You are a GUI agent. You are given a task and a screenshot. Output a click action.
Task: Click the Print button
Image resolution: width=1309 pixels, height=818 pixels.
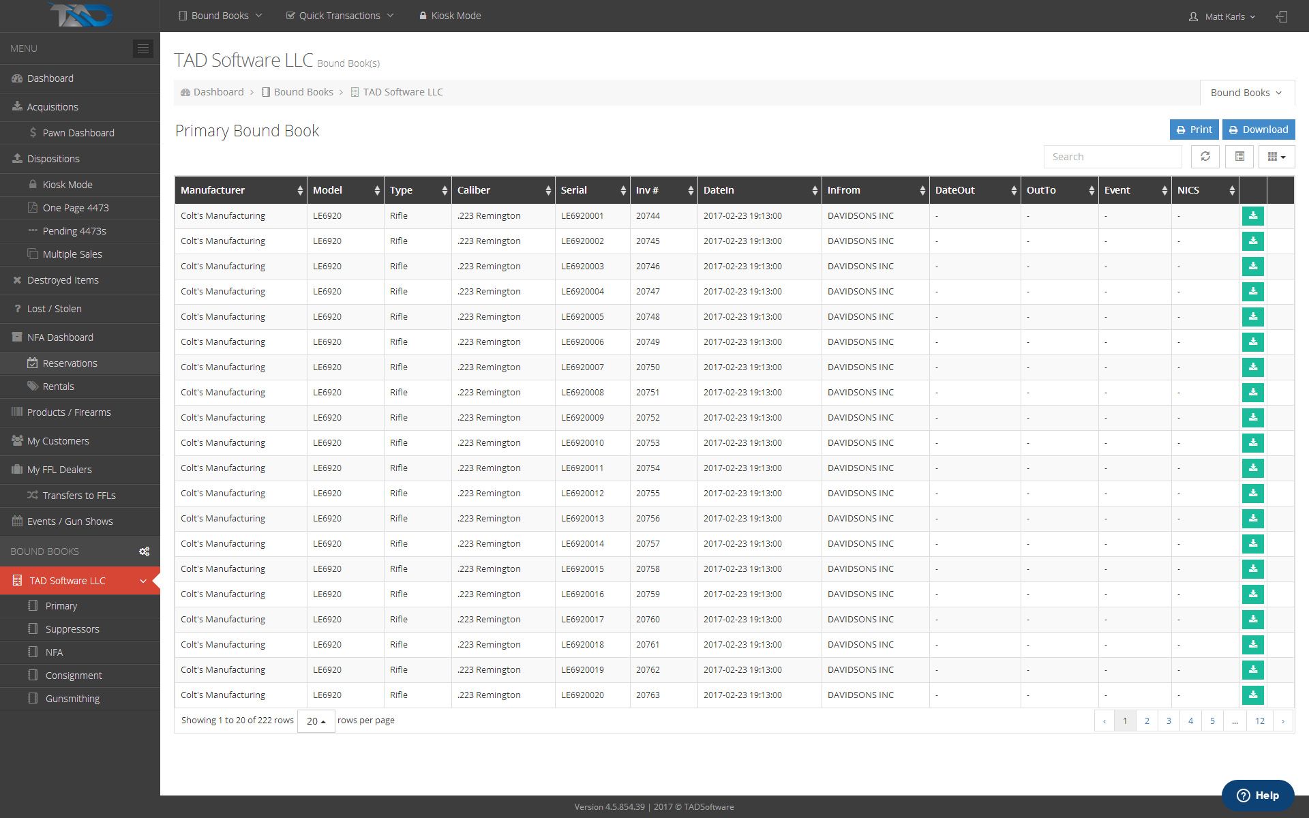point(1194,130)
